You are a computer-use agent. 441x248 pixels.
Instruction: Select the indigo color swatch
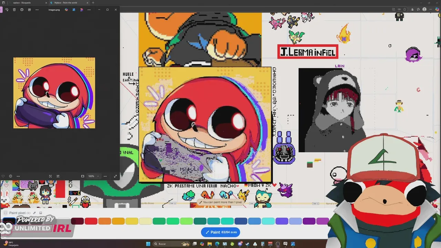[x=282, y=221]
